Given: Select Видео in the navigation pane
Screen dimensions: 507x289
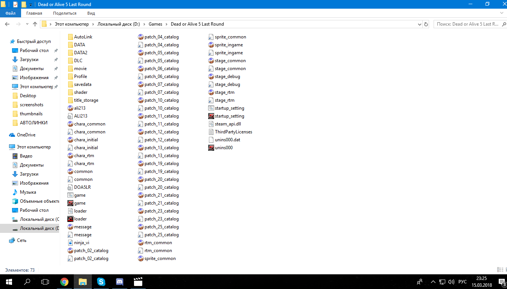Looking at the screenshot, I should tap(26, 156).
